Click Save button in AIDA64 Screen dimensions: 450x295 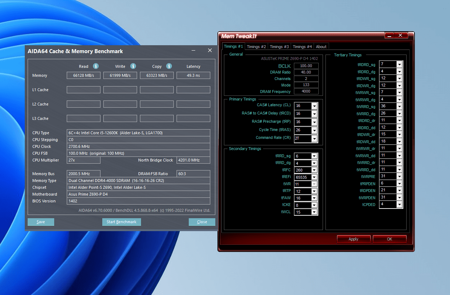(x=41, y=222)
